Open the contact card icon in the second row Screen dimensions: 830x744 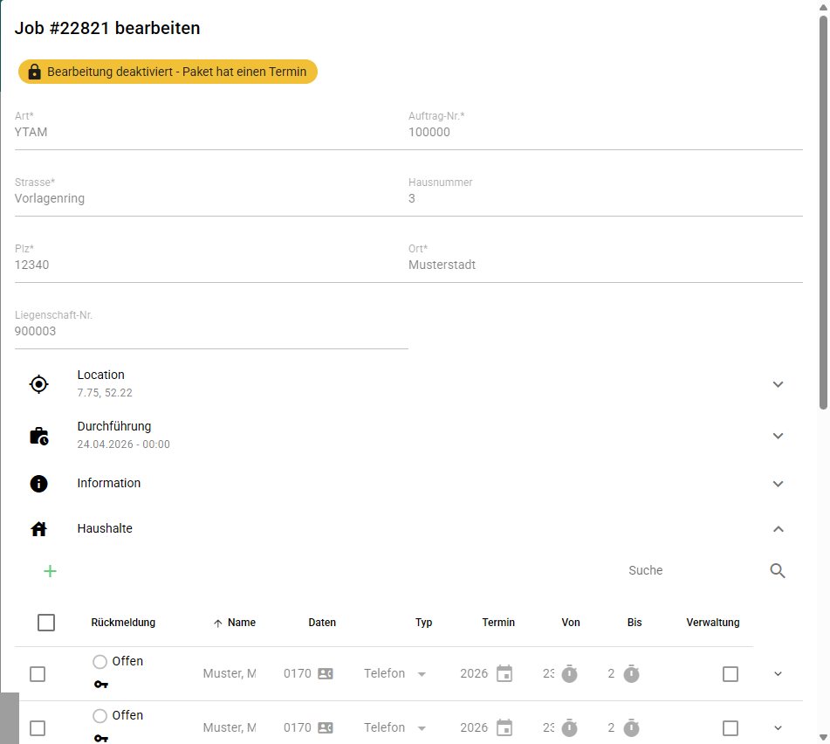[x=326, y=727]
